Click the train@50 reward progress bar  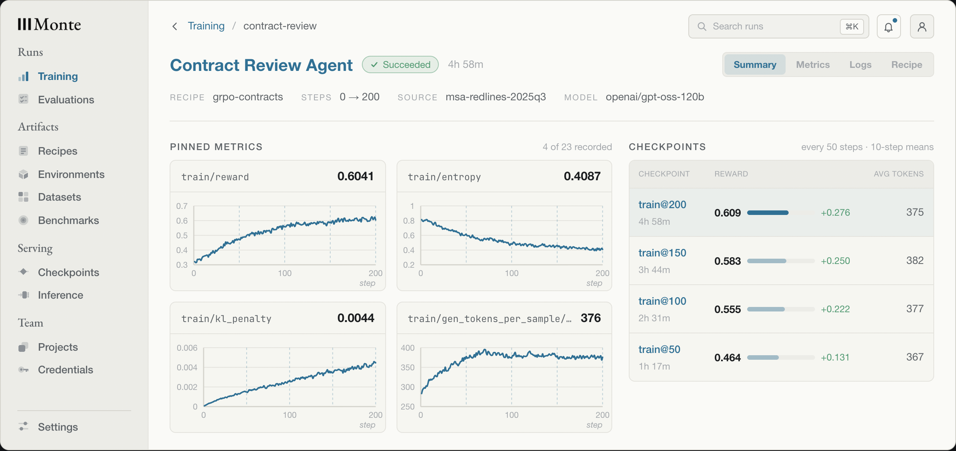781,357
